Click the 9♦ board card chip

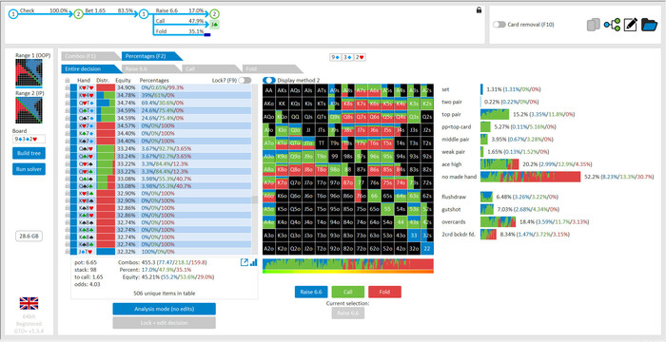(336, 57)
